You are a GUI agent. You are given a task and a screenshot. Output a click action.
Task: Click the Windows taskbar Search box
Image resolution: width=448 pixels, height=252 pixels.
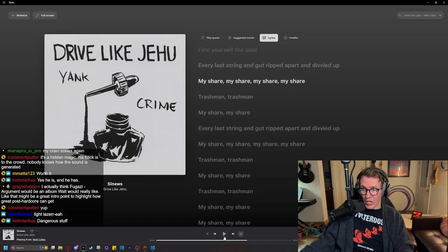pos(29,248)
